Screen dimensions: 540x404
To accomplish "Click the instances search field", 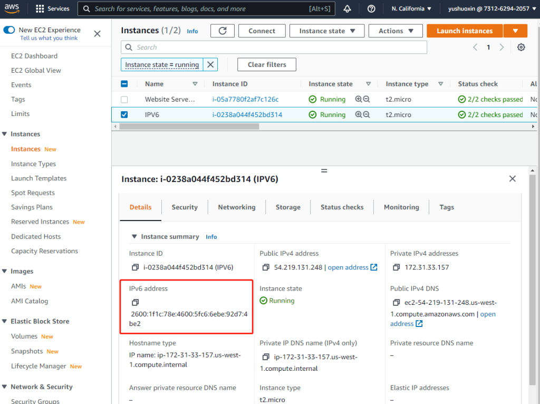I will 274,47.
